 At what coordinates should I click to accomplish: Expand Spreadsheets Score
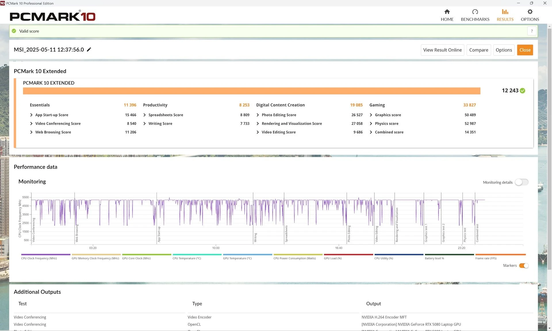point(145,115)
